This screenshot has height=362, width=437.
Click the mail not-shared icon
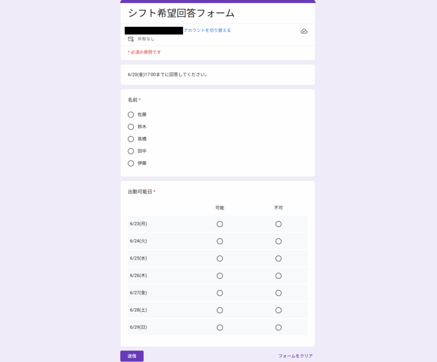[131, 39]
